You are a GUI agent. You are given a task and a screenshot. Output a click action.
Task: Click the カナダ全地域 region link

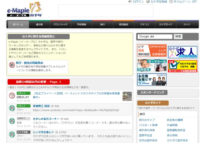pyautogui.click(x=159, y=2)
